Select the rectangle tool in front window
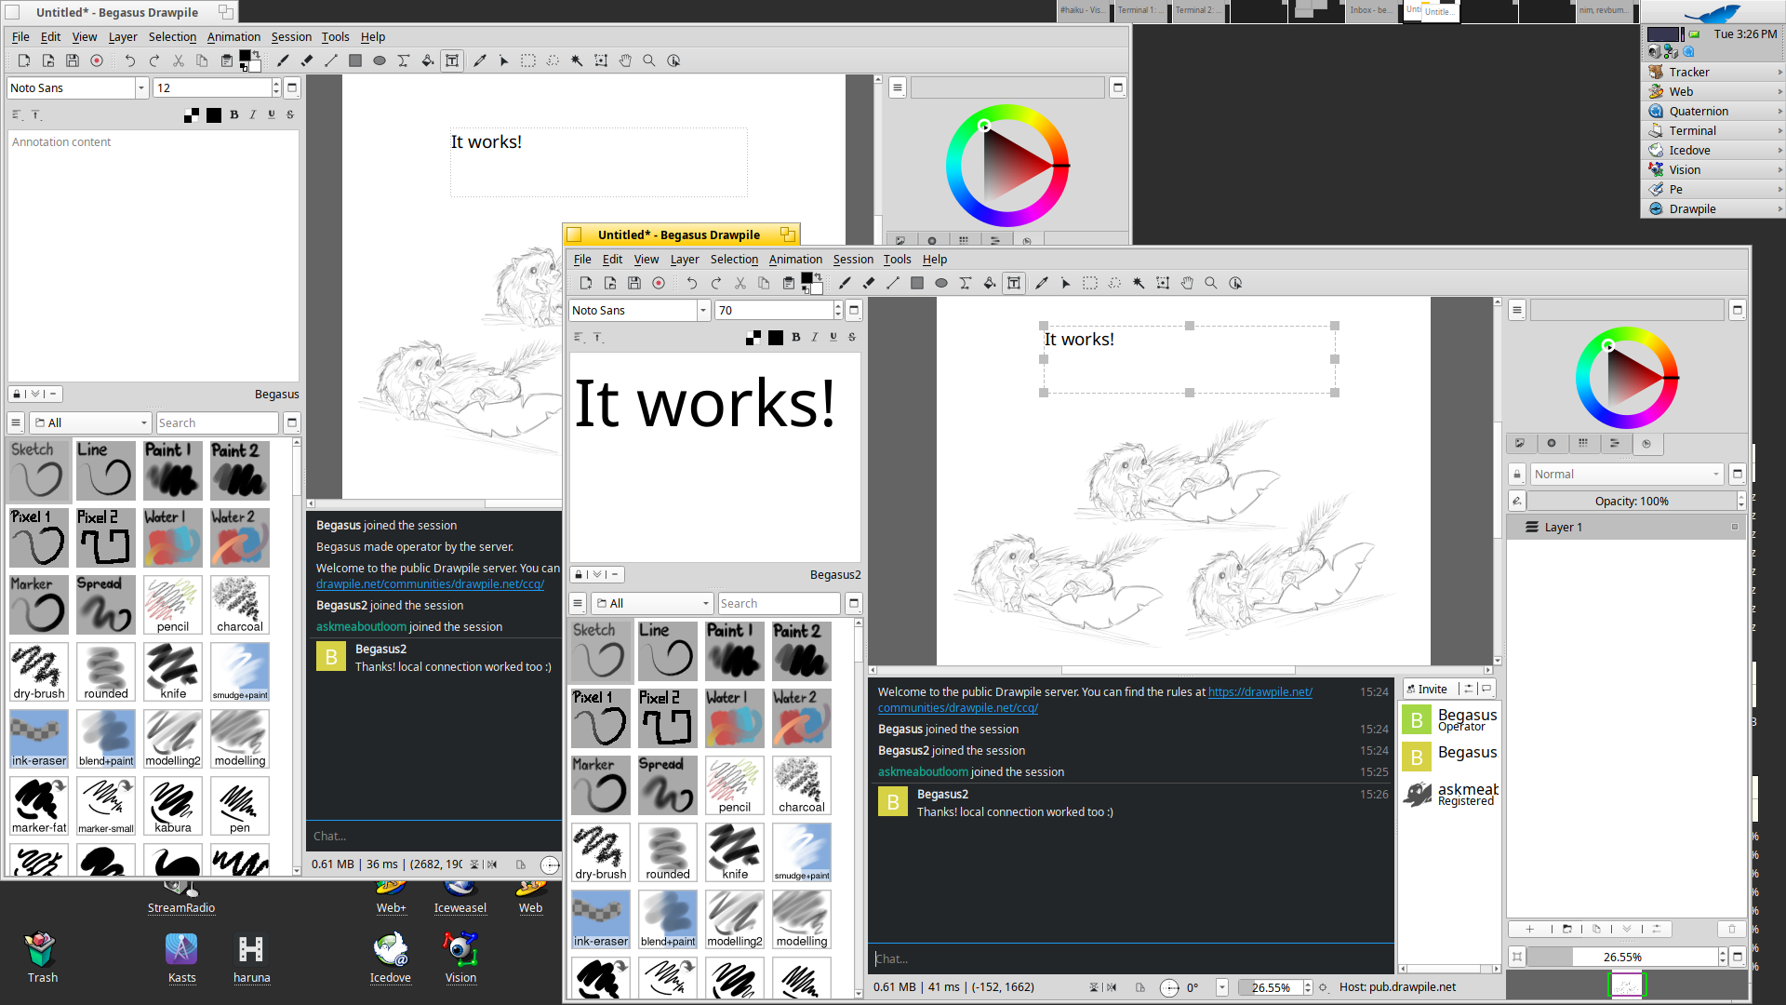Image resolution: width=1786 pixels, height=1005 pixels. (917, 283)
